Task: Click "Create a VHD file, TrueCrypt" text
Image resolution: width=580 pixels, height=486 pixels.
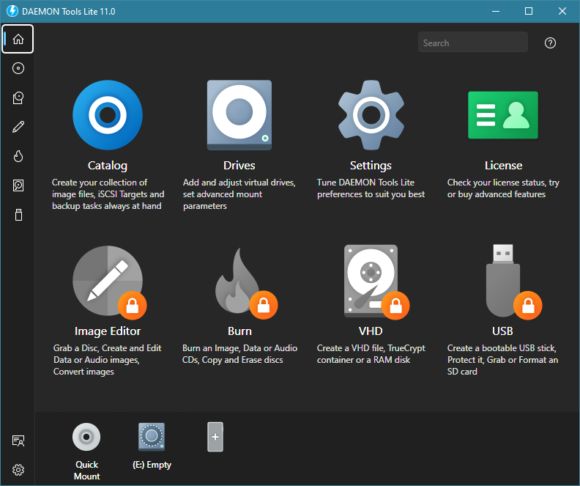Action: [x=371, y=348]
